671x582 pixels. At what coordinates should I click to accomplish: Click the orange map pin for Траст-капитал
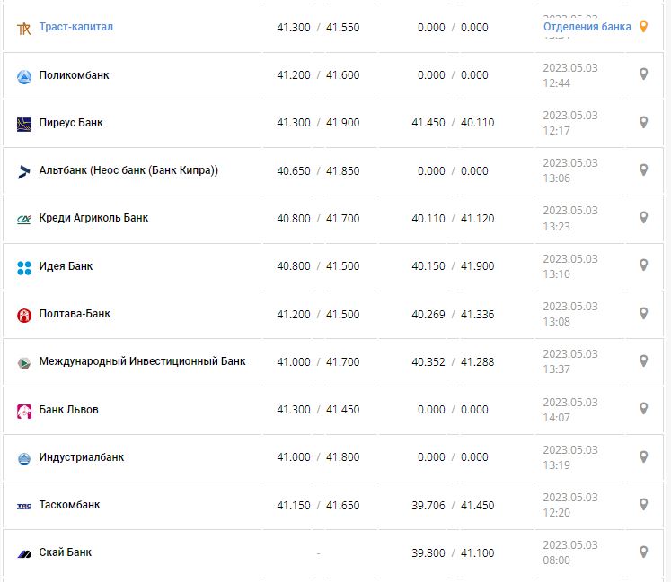click(643, 27)
